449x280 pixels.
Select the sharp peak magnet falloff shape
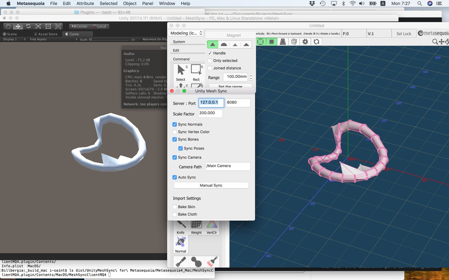(235, 44)
